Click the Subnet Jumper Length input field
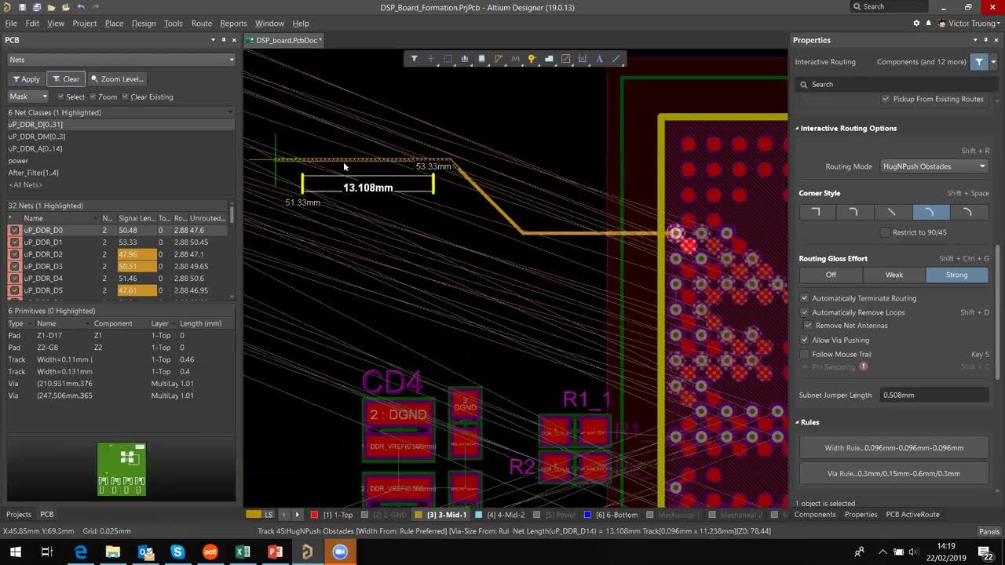 coord(933,395)
